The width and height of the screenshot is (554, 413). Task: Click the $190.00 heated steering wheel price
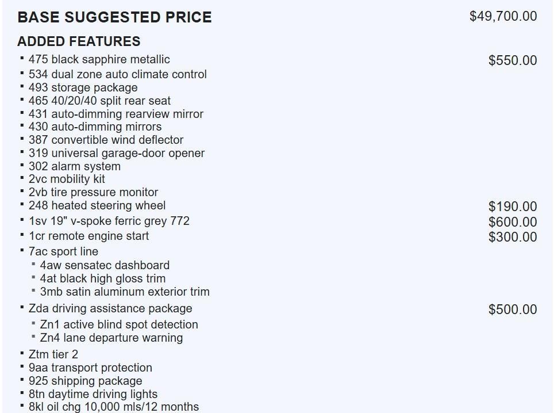(512, 206)
